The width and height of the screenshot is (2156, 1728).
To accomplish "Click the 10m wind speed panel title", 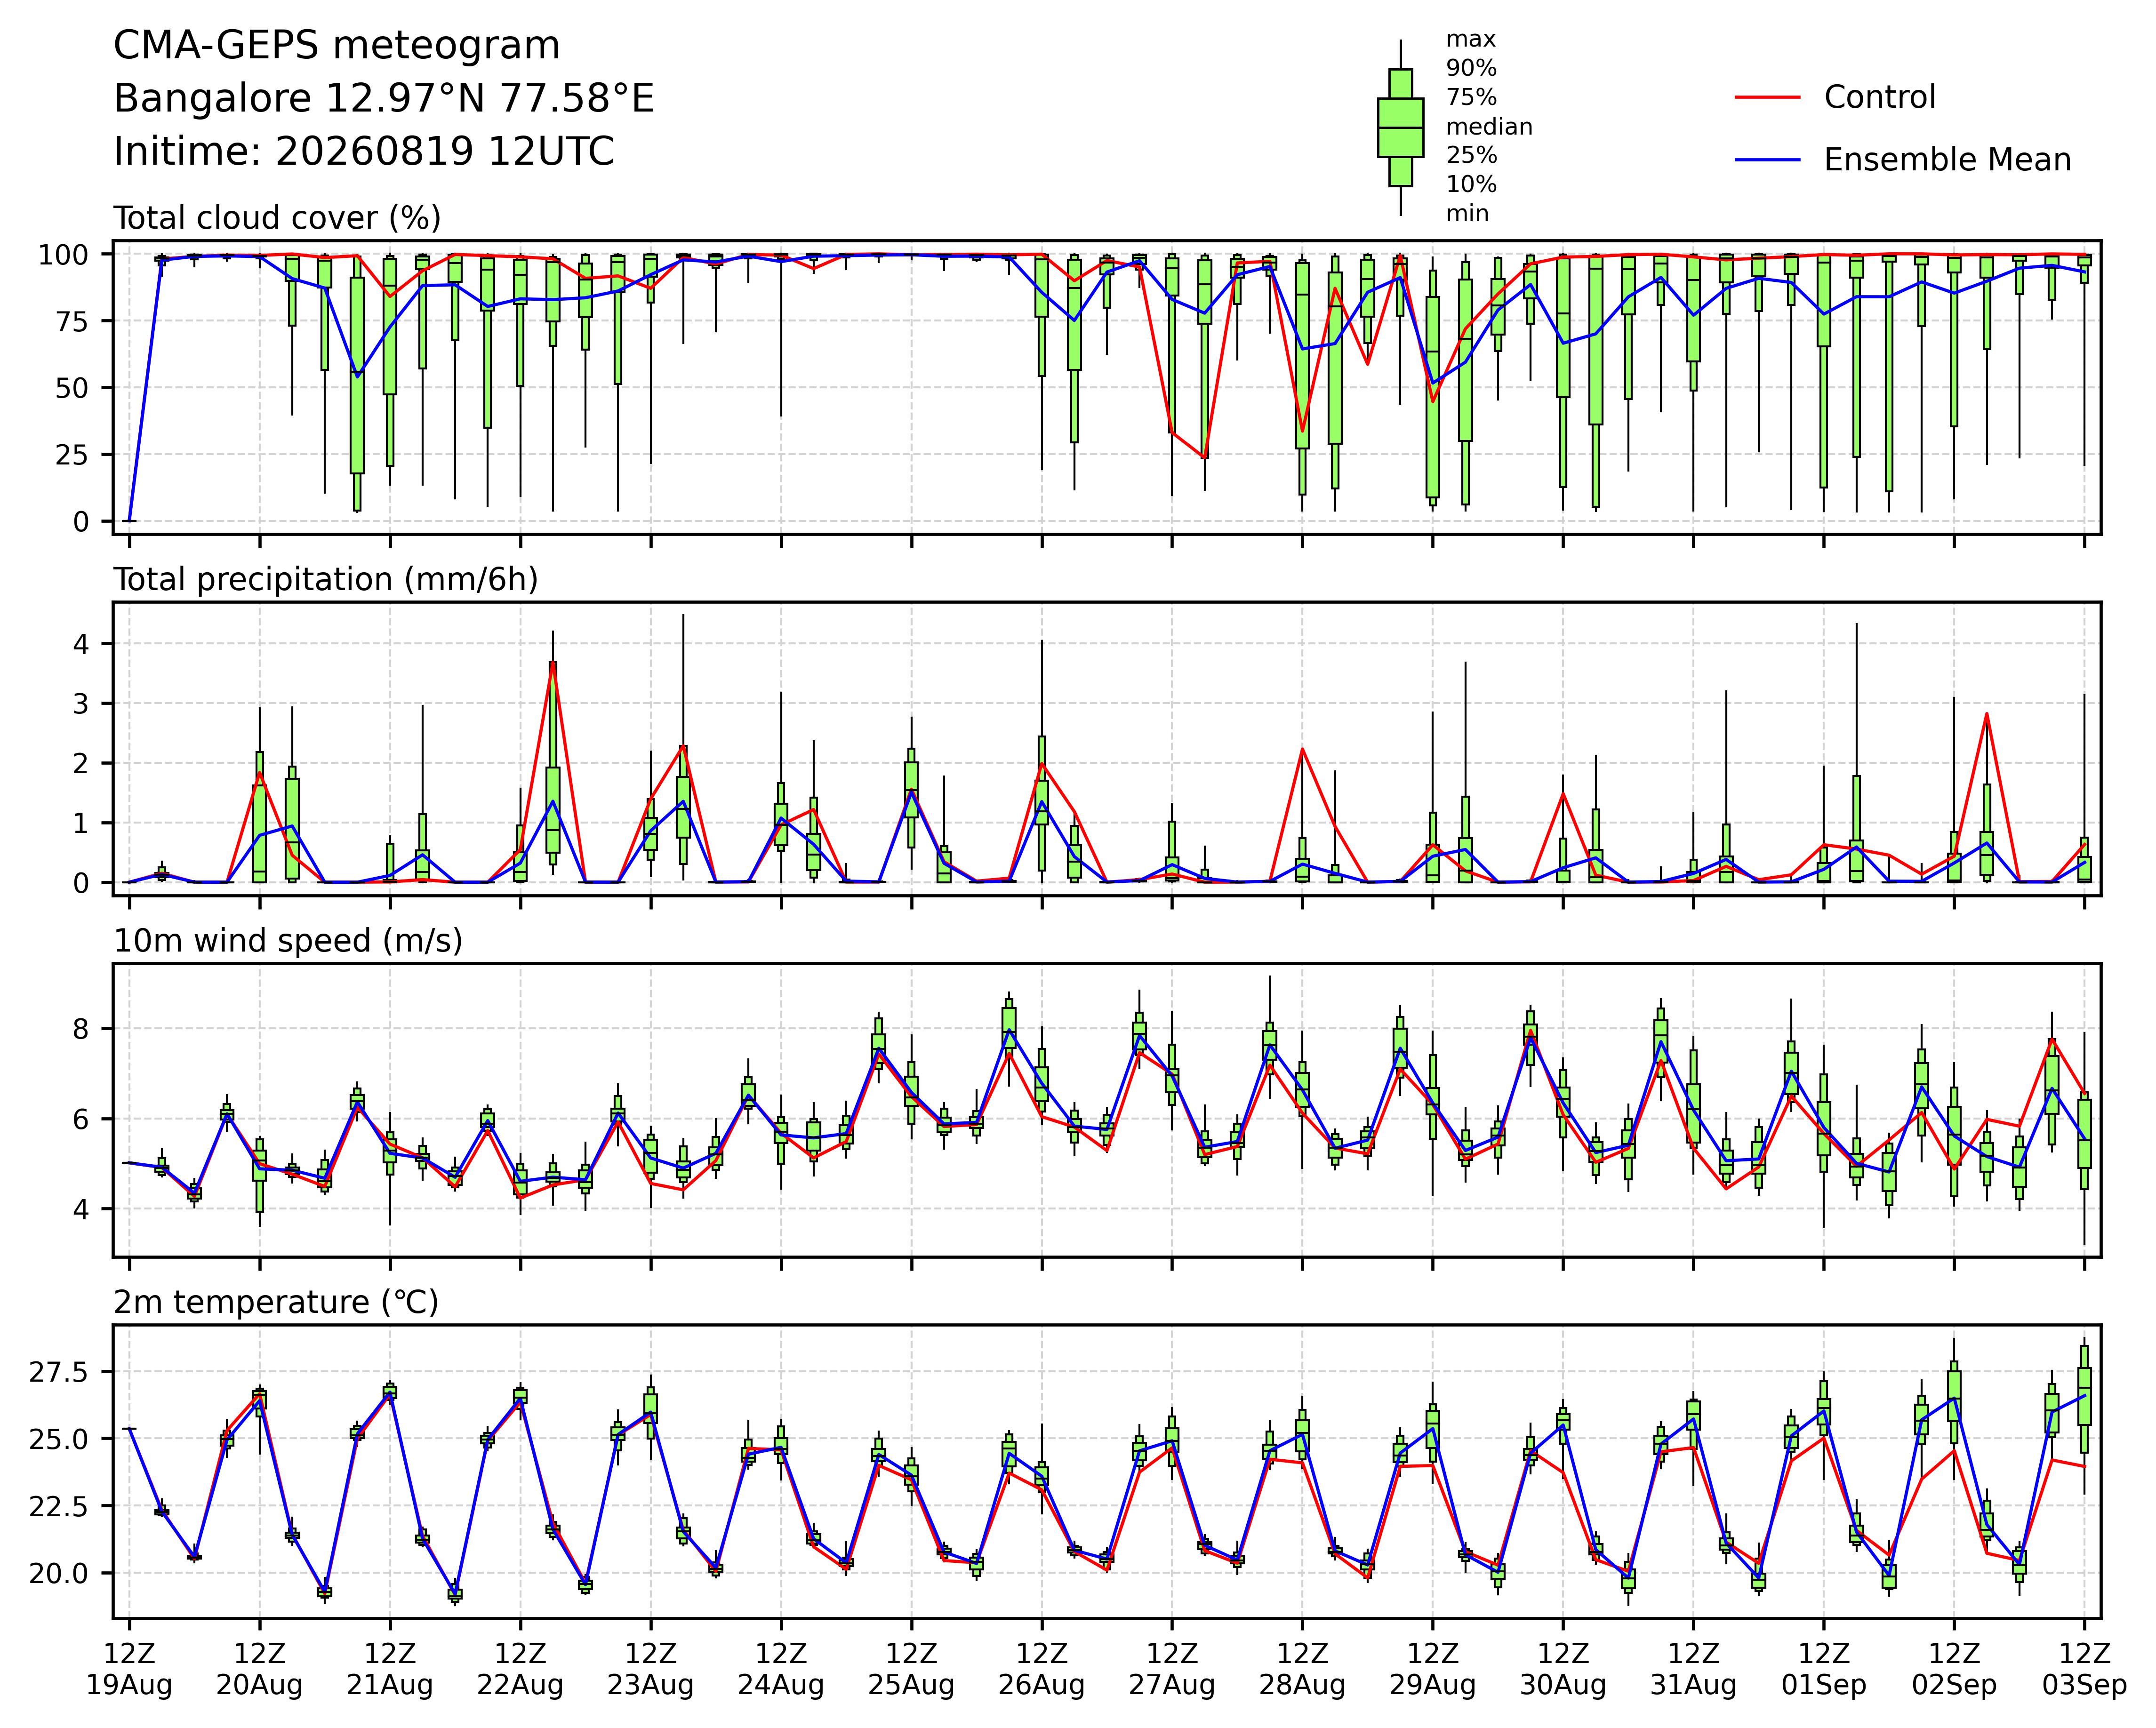I will click(x=288, y=941).
